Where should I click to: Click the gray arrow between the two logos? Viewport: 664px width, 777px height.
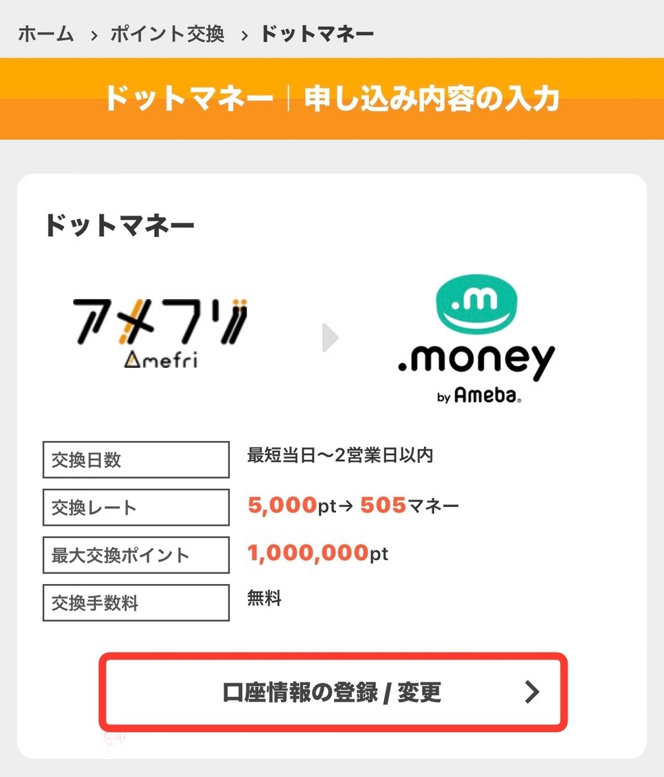(330, 337)
